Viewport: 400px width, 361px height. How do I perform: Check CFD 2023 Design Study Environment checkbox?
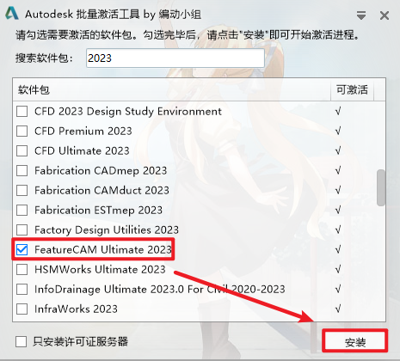(x=22, y=111)
